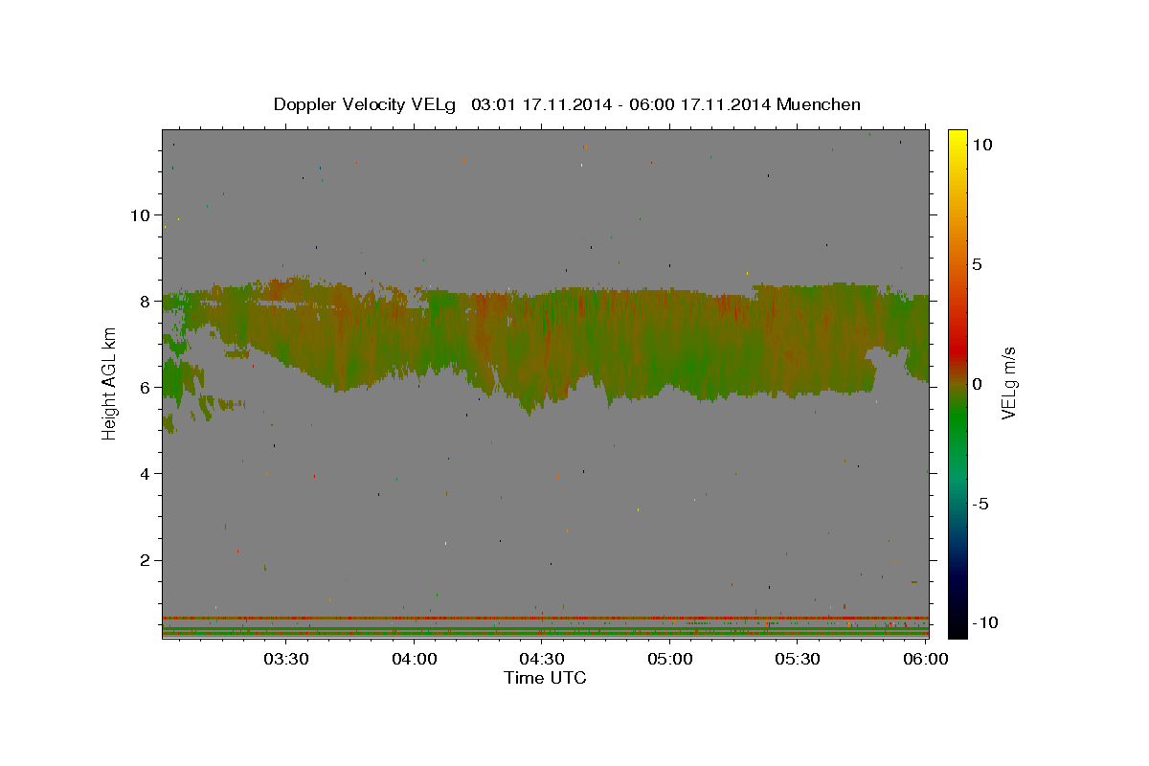Screen dimensions: 1149x766
Task: Click the colorbar value -10
Action: [x=984, y=622]
